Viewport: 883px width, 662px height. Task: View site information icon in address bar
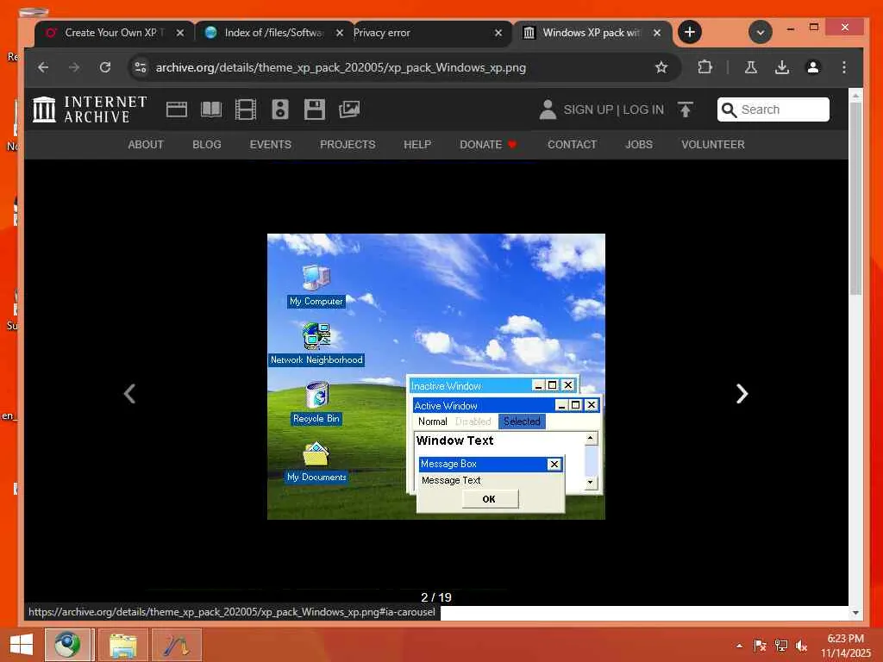tap(141, 67)
